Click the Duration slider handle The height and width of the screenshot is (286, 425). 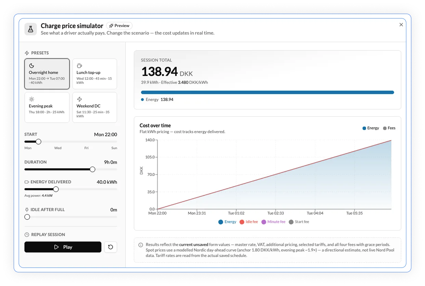pos(92,169)
